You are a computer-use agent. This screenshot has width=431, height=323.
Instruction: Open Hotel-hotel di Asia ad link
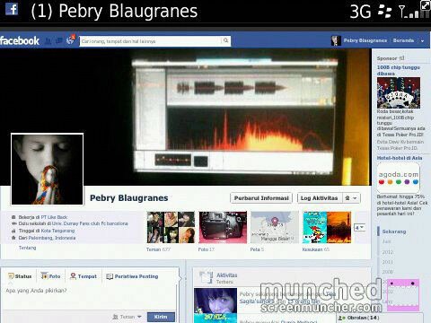400,158
